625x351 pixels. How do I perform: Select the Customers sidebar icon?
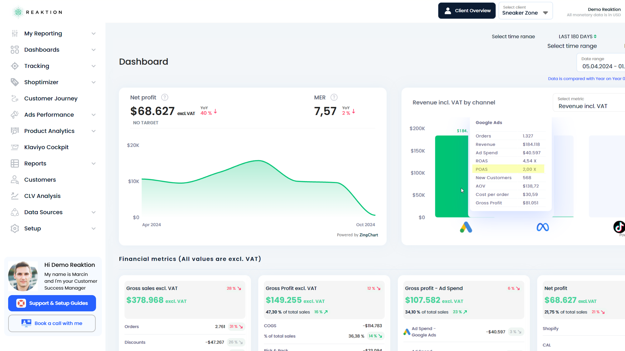pos(15,179)
